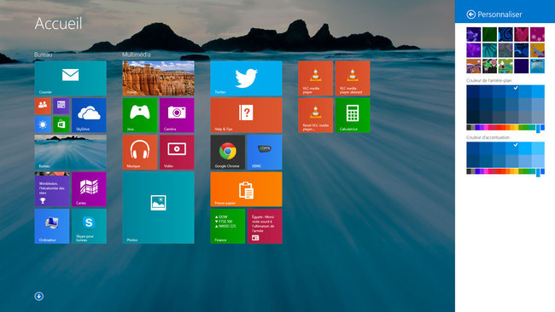Launch Google Chrome tile
This screenshot has height=312, width=555.
[x=228, y=152]
